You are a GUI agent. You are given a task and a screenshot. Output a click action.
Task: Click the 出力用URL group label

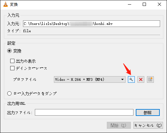16,103
